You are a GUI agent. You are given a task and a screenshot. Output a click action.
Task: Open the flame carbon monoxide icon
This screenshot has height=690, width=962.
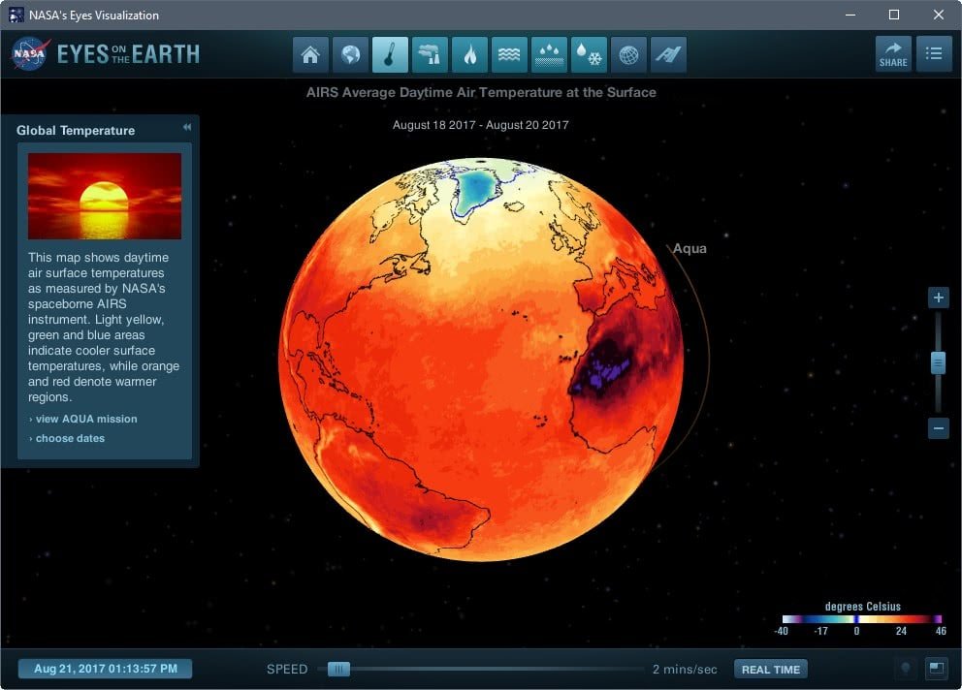[x=469, y=54]
